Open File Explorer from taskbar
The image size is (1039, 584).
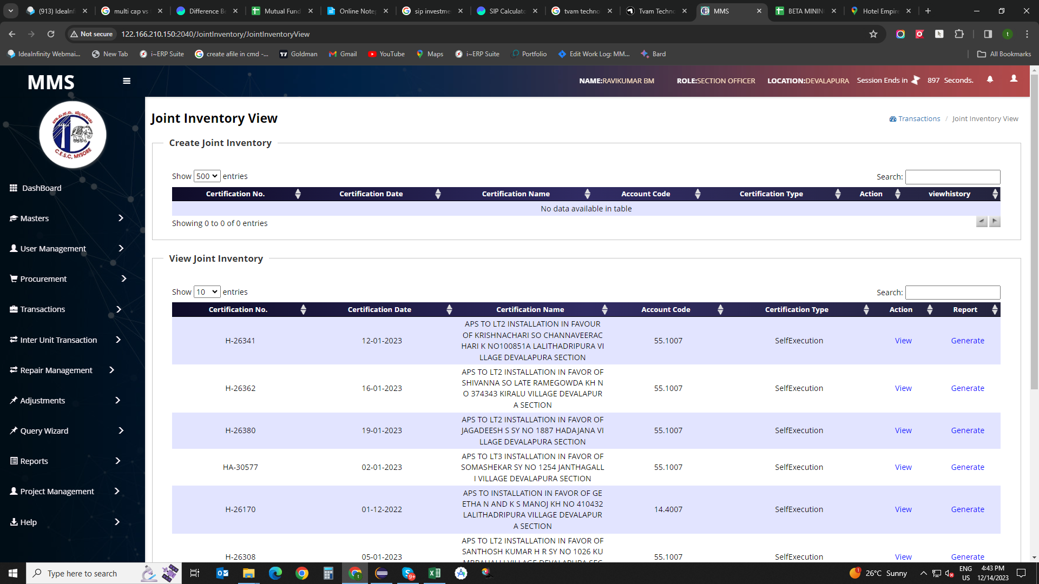248,573
